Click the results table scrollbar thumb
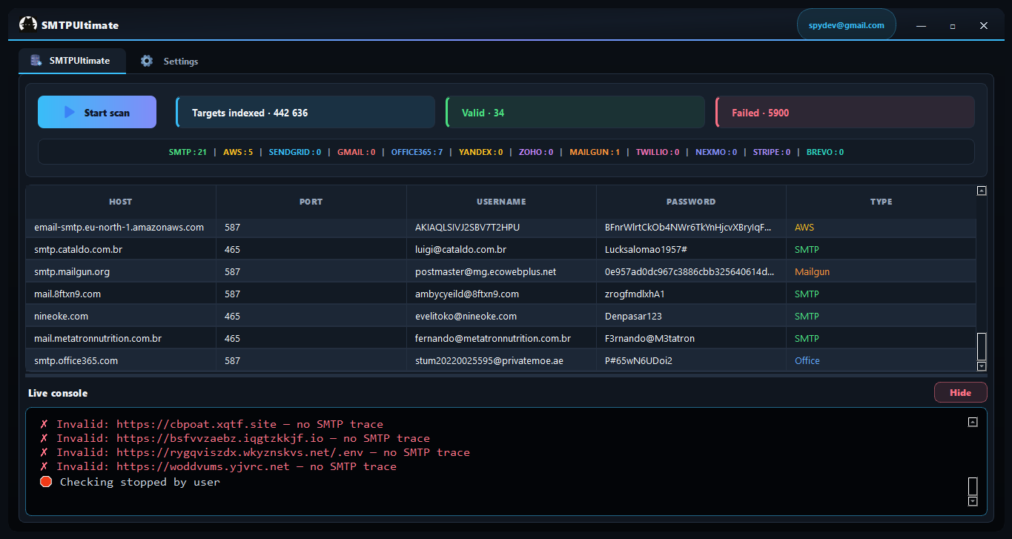The height and width of the screenshot is (539, 1012). coord(982,346)
